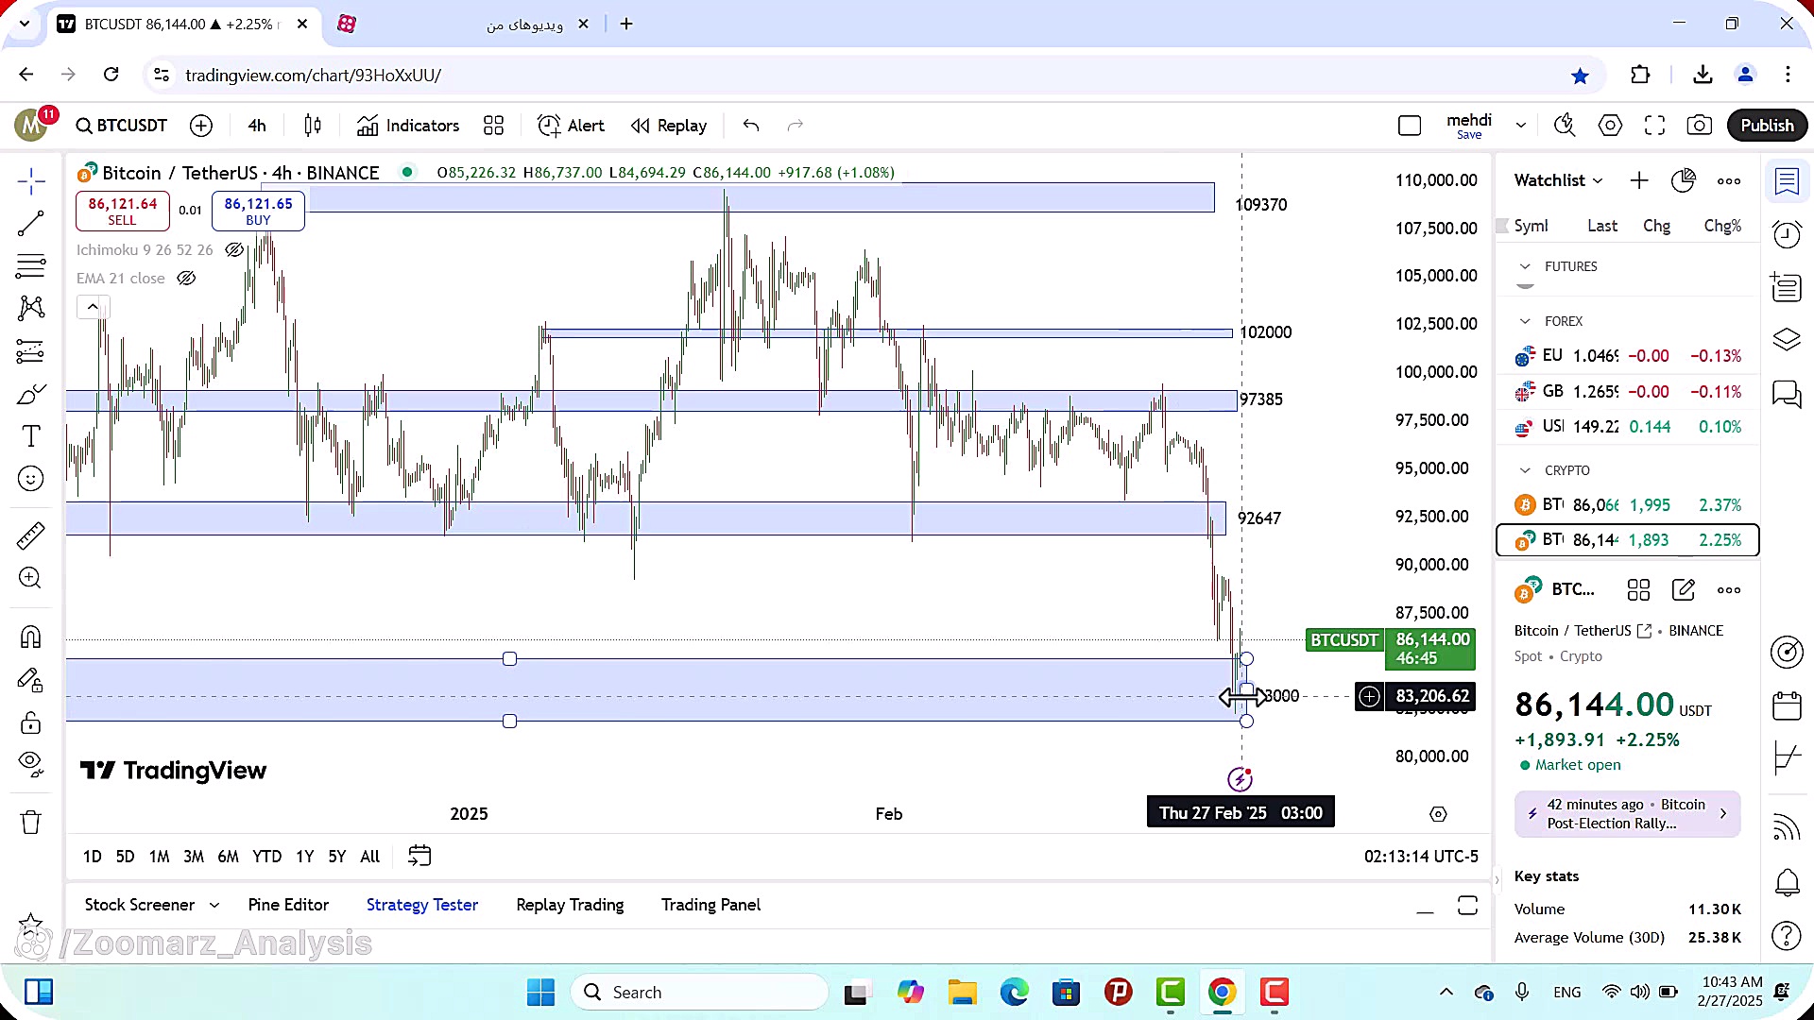Select the EU forex row in watchlist
The width and height of the screenshot is (1814, 1020).
(1628, 356)
